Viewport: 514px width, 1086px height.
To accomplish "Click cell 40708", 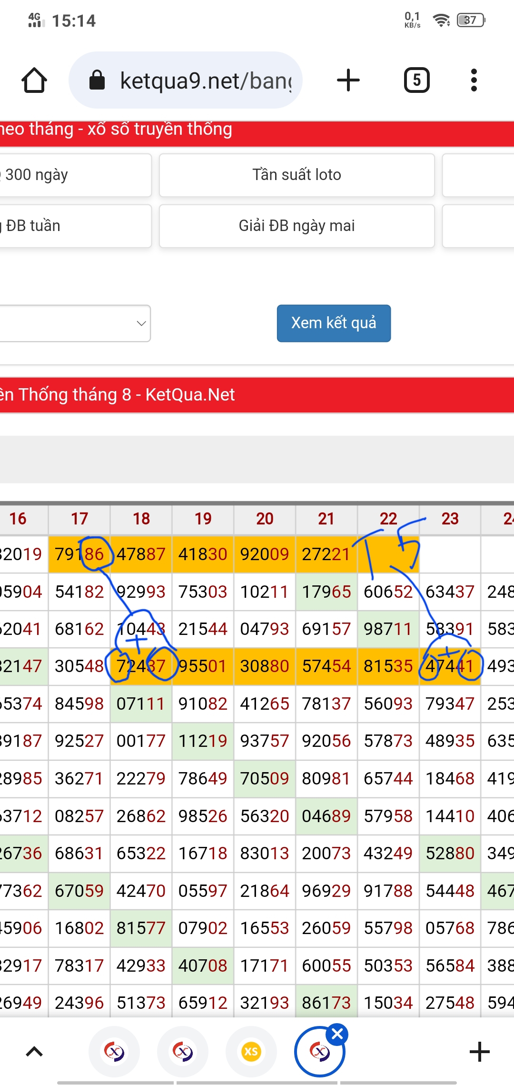I will [203, 966].
